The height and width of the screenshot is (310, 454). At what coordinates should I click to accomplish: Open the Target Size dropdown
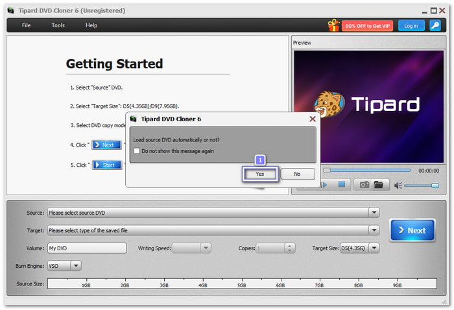coord(374,248)
